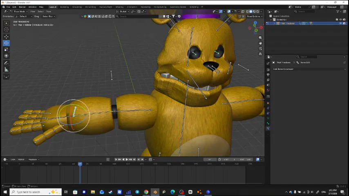Screen dimensions: 349x196
Task: Click the red X axis on navigation gizmo
Action: tap(261, 27)
